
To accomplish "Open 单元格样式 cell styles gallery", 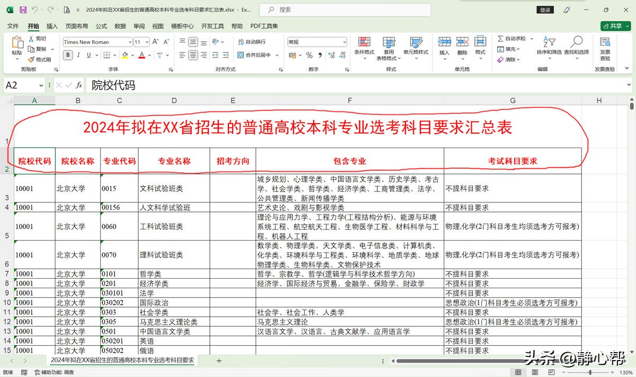I will pyautogui.click(x=416, y=48).
